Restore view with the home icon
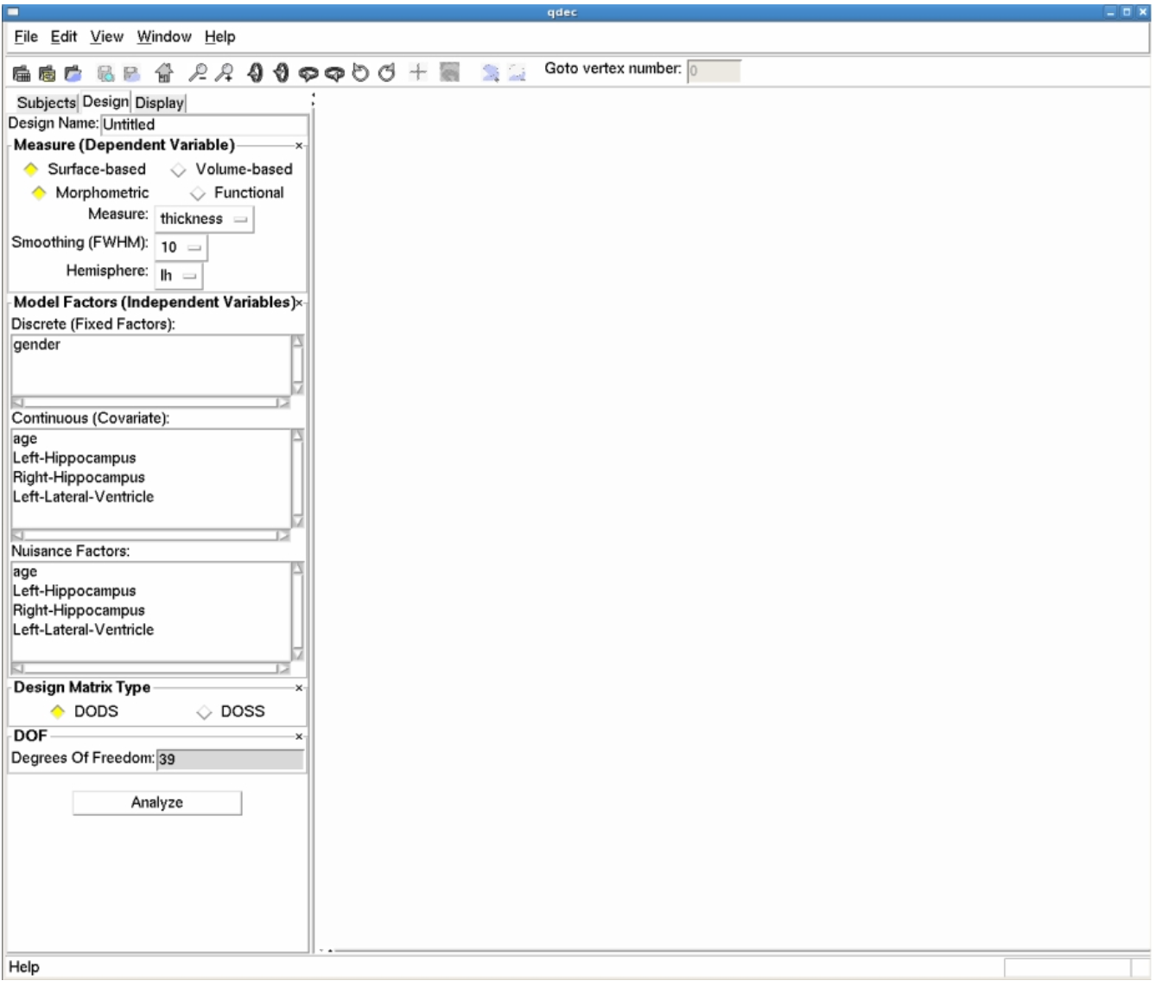 164,73
